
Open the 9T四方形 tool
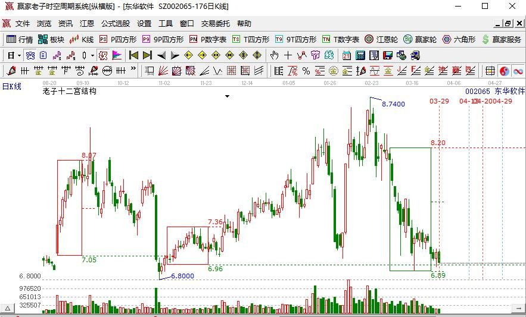(x=296, y=39)
